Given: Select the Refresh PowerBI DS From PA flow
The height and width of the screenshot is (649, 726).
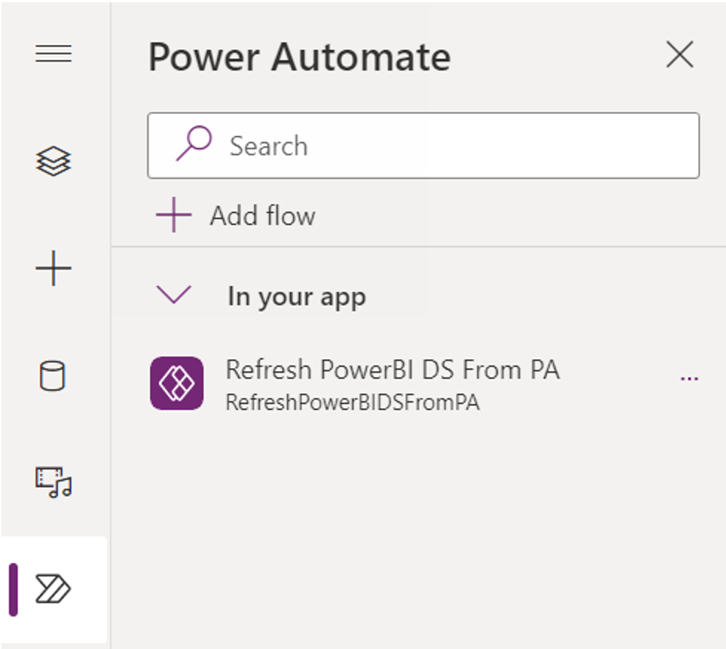Looking at the screenshot, I should point(392,369).
